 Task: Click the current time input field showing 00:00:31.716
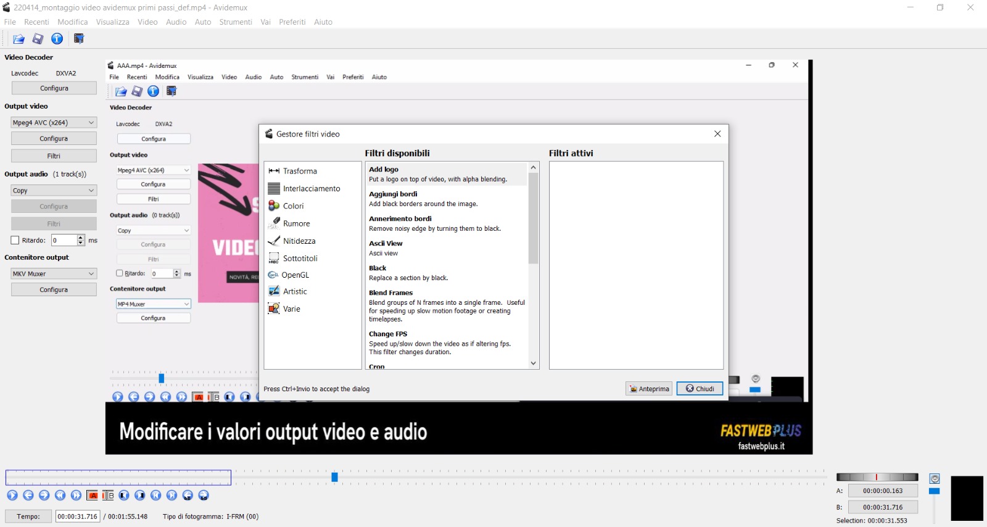[x=78, y=517]
